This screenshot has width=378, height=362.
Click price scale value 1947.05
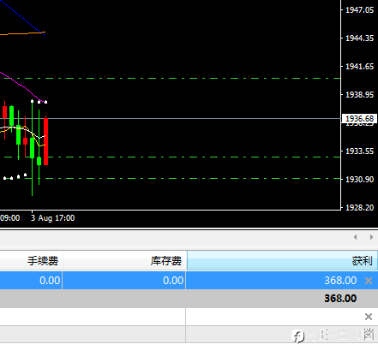(x=359, y=10)
